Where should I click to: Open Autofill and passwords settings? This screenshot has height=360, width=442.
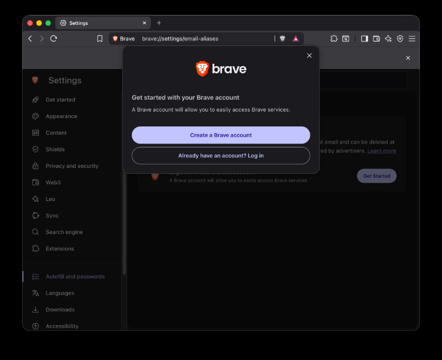[x=75, y=277]
